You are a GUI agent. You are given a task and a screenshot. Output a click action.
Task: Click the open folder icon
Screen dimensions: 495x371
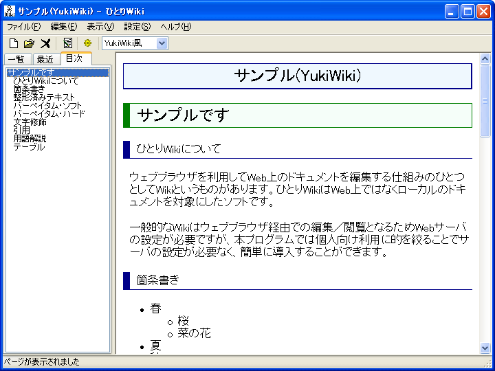point(29,43)
